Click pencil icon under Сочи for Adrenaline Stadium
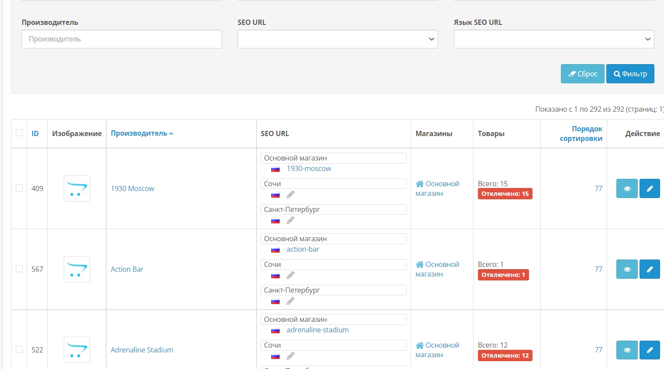 click(x=290, y=356)
